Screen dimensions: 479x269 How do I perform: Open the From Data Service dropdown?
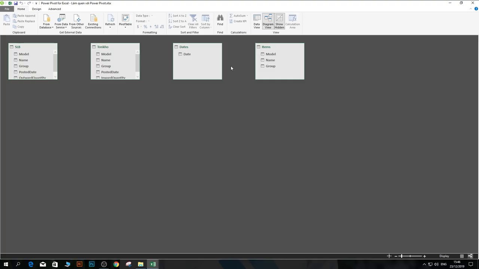pos(61,22)
